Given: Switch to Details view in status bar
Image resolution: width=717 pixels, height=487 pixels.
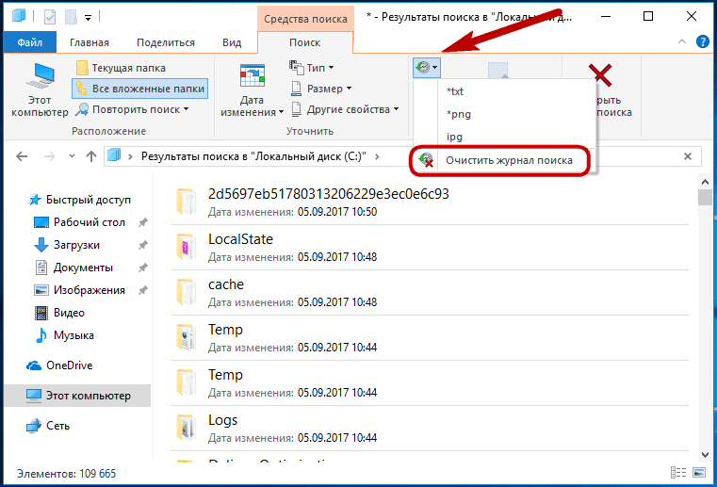Looking at the screenshot, I should click(x=678, y=473).
